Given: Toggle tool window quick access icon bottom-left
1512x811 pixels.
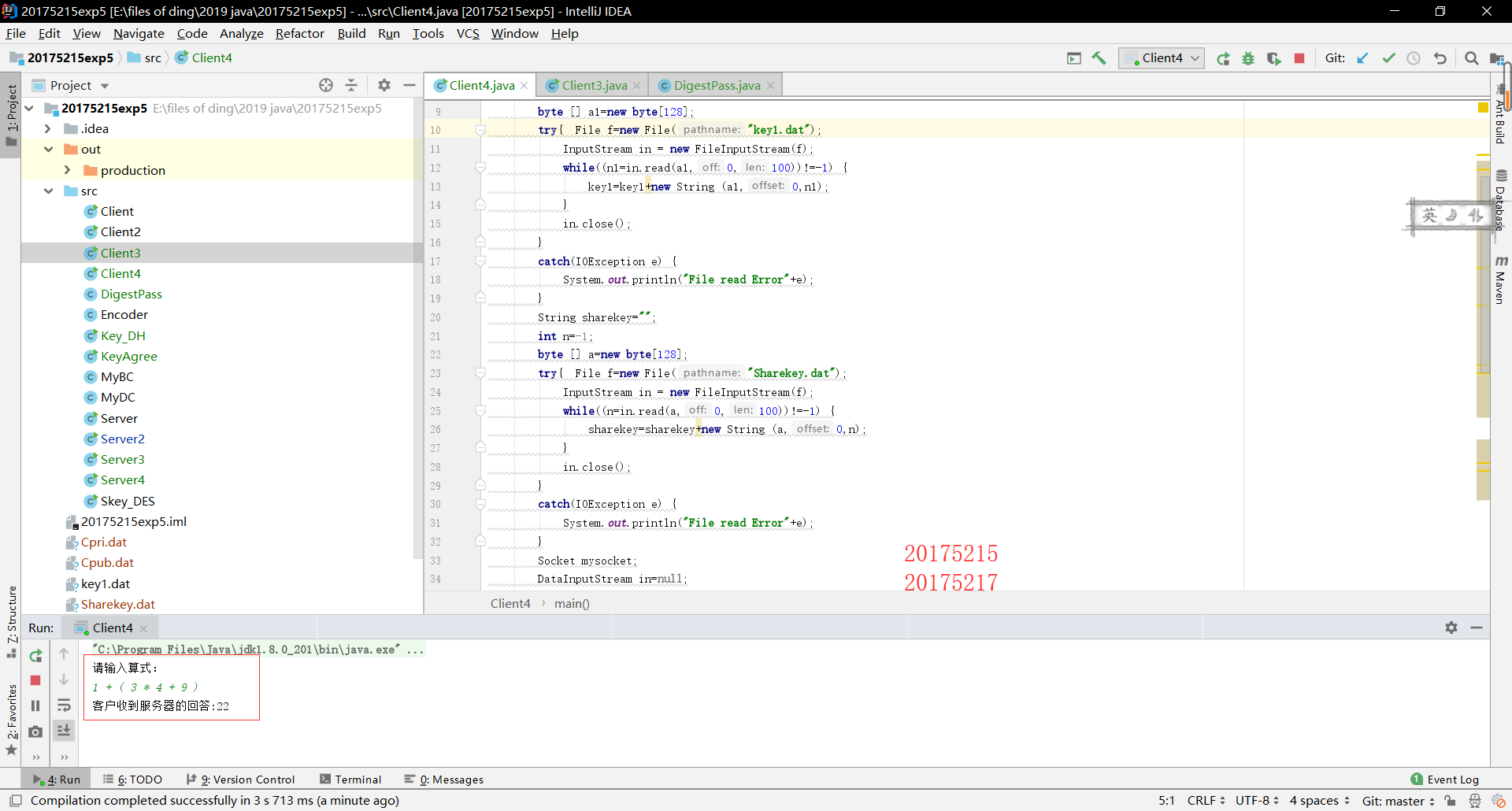Looking at the screenshot, I should tap(16, 801).
